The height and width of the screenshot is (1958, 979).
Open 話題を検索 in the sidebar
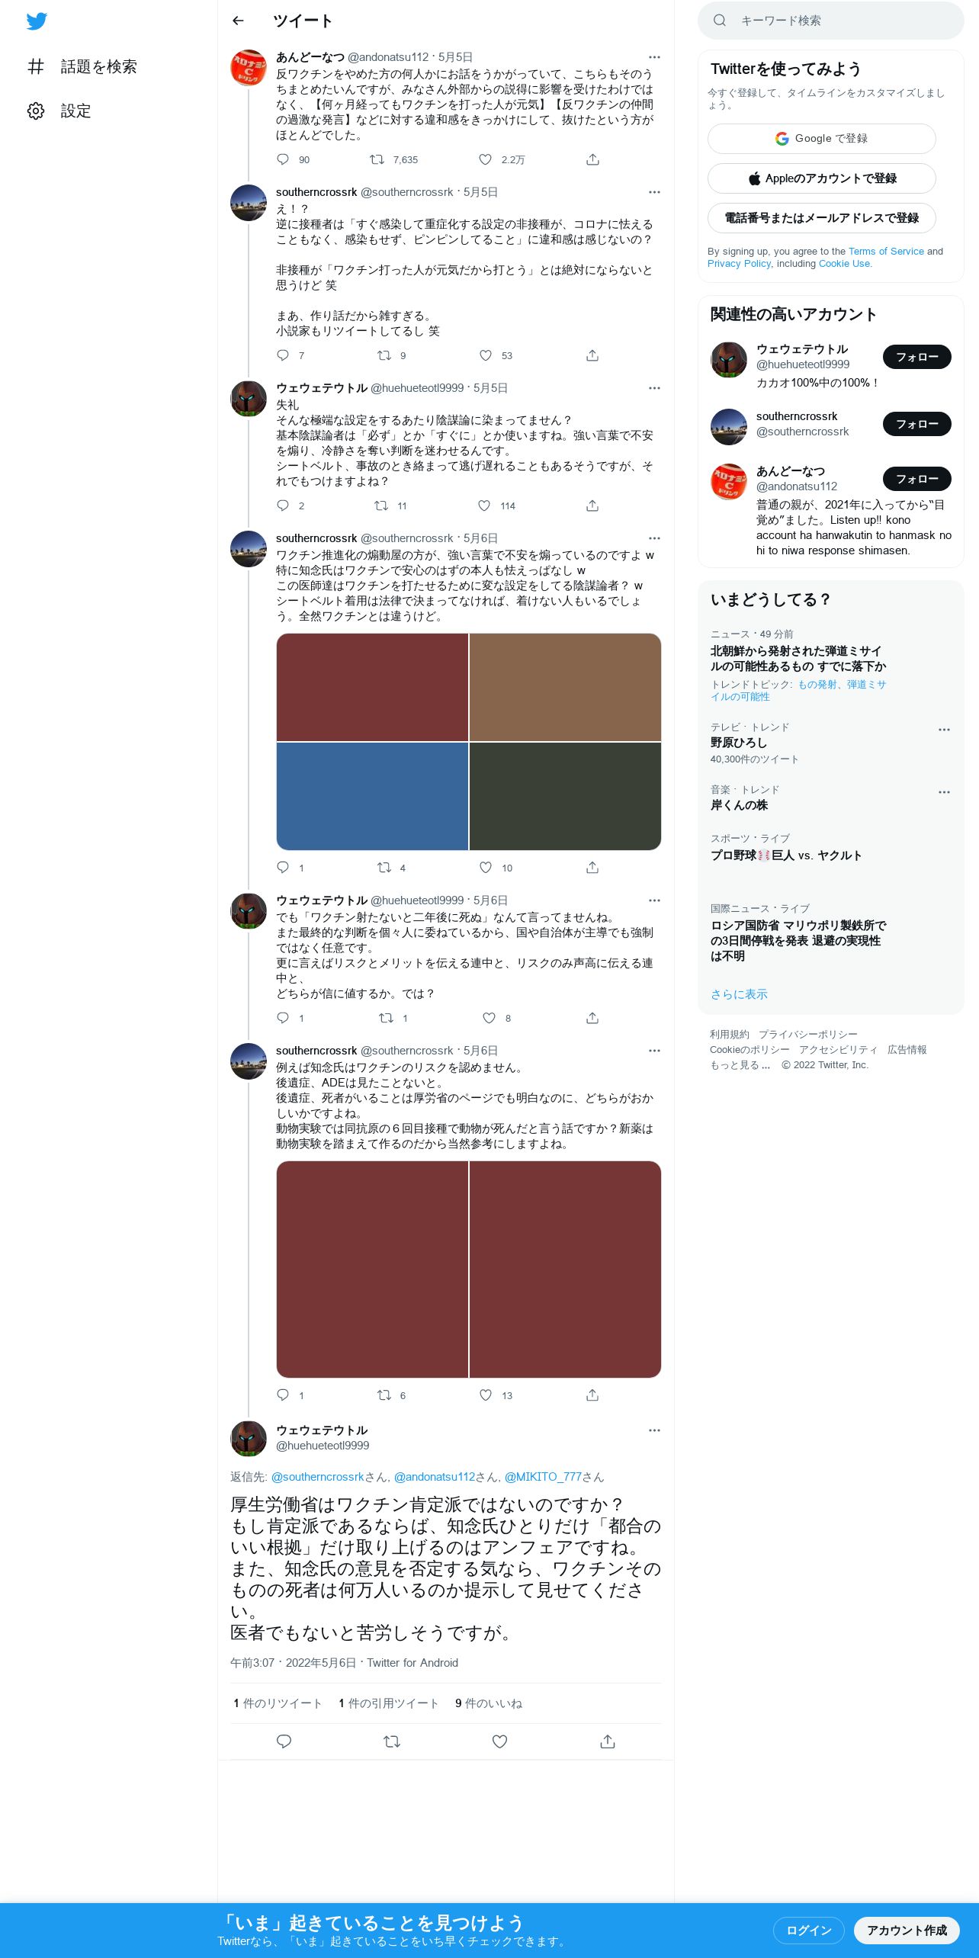[82, 67]
